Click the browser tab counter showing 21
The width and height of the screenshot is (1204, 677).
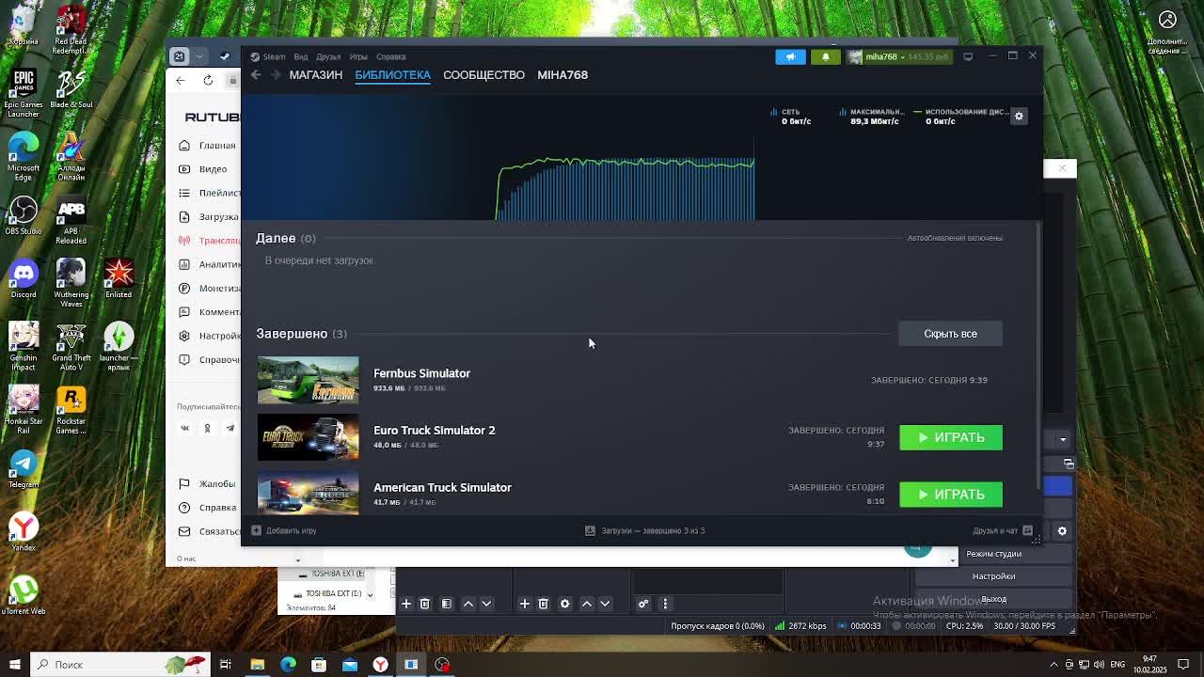179,56
